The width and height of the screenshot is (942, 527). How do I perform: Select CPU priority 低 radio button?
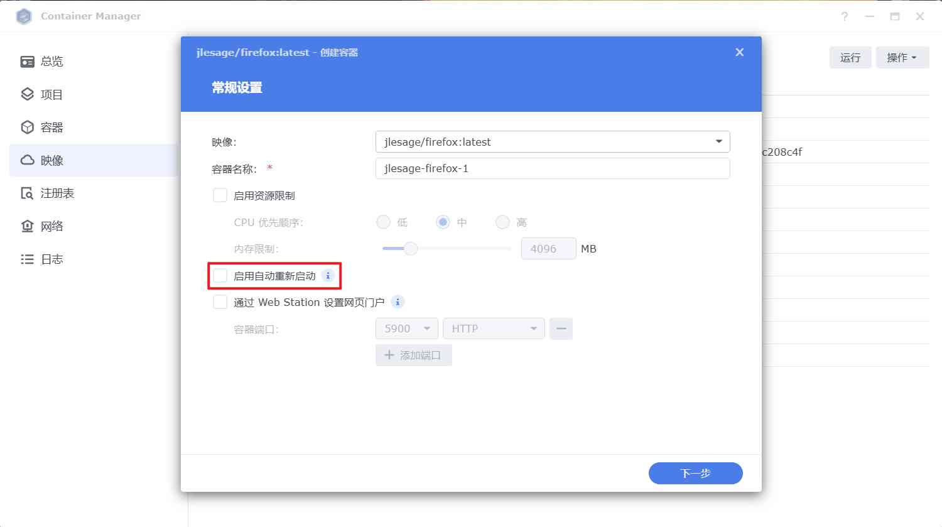pos(383,222)
